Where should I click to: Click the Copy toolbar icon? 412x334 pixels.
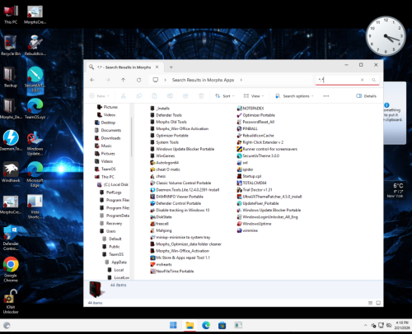tap(139, 96)
